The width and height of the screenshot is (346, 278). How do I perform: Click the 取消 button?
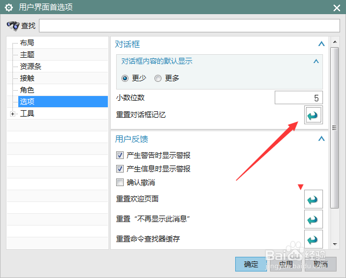click(x=321, y=264)
